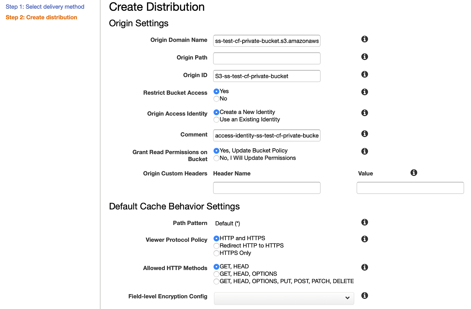Screen dimensions: 471x309
Task: Click the Viewer Protocol Policy info icon
Action: point(364,239)
